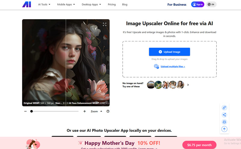Click the Drag & drop upload hint
Image resolution: width=241 pixels, height=149 pixels.
169,59
